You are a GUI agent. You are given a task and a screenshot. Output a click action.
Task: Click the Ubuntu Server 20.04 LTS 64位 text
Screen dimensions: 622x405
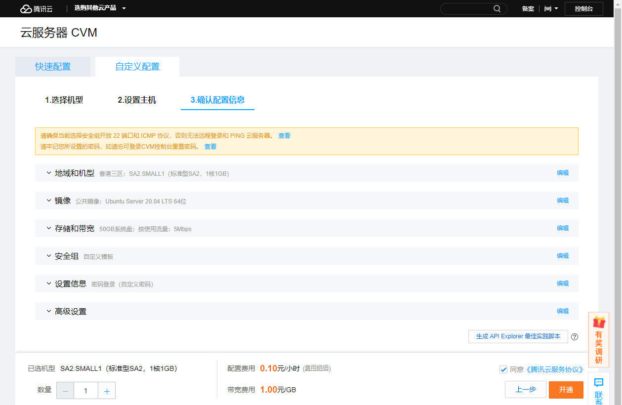tap(146, 202)
